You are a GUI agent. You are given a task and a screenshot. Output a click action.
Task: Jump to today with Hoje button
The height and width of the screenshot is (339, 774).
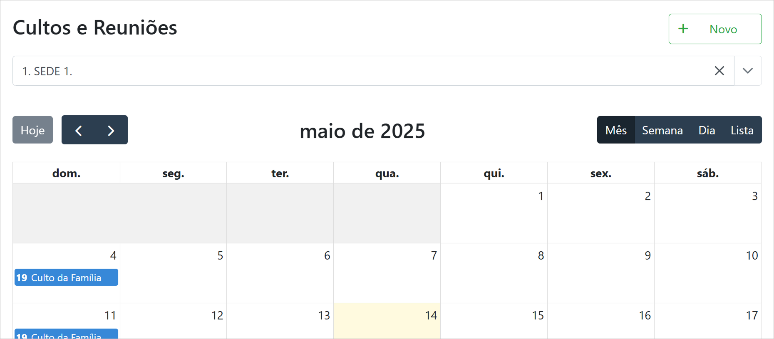(32, 130)
